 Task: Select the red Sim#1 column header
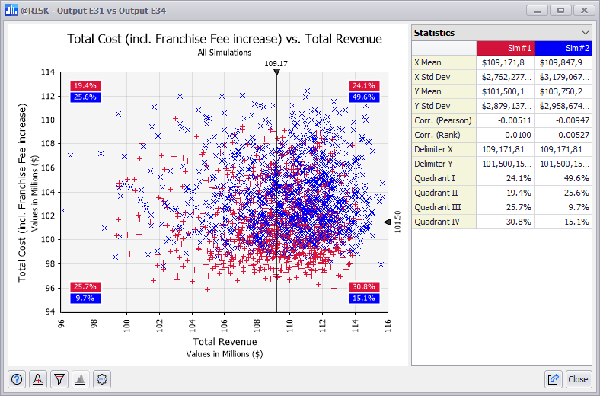click(x=505, y=48)
